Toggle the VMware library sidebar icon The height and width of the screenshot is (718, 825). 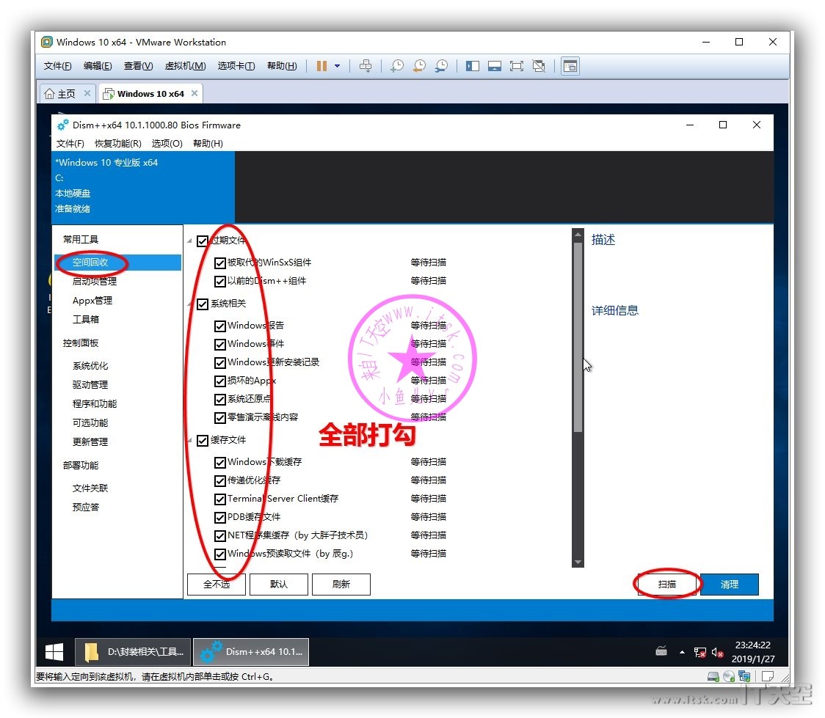(x=473, y=66)
